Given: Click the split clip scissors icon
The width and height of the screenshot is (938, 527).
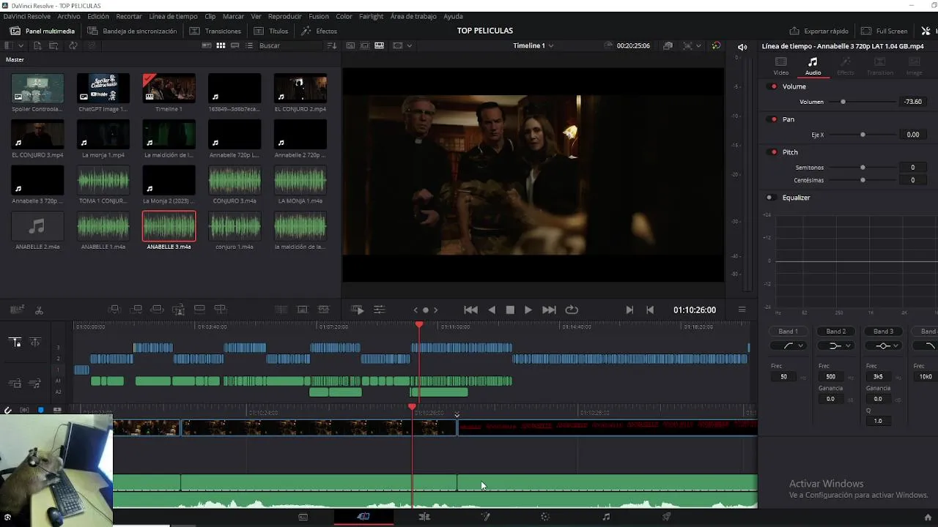Looking at the screenshot, I should (39, 310).
